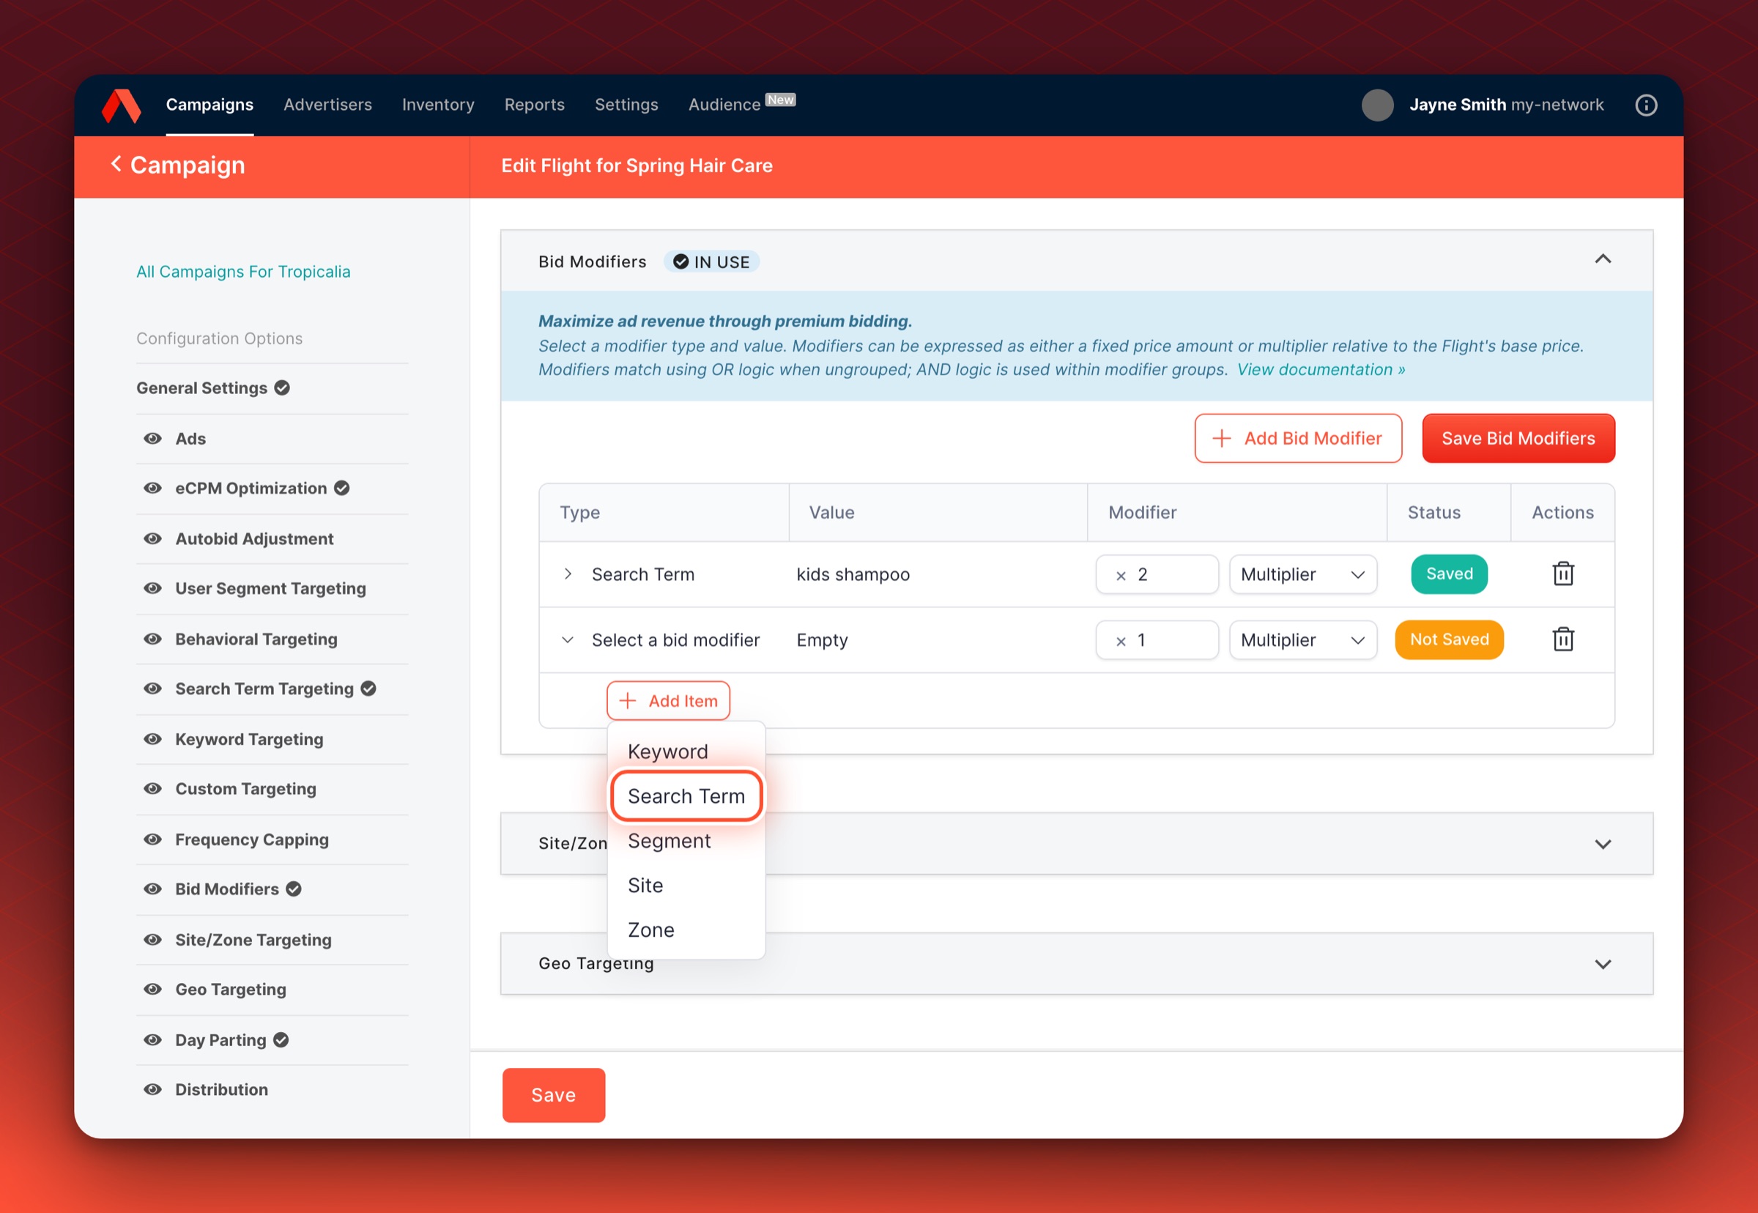Open Multiplier dropdown for kids shampoo row

1302,574
